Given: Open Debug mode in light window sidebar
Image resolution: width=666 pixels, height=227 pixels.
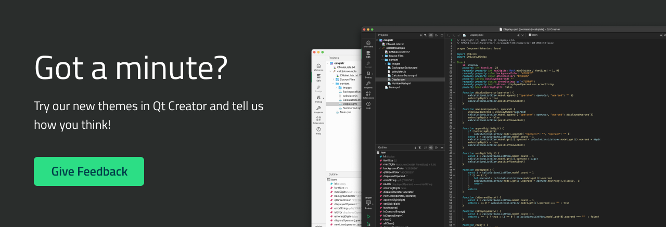Looking at the screenshot, I should coord(318,99).
